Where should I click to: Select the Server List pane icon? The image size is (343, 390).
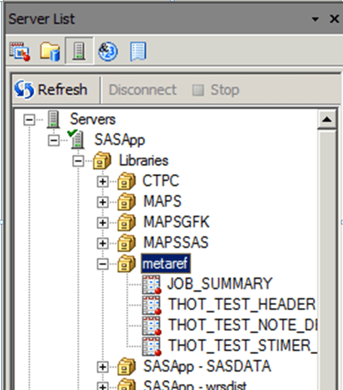79,50
